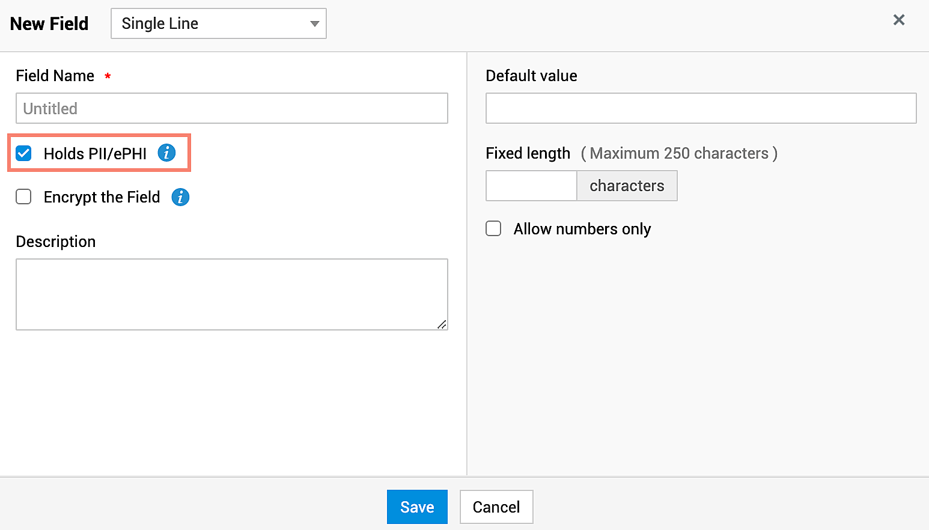Viewport: 929px width, 530px height.
Task: Click the 'Field Name' label text
Action: 55,76
